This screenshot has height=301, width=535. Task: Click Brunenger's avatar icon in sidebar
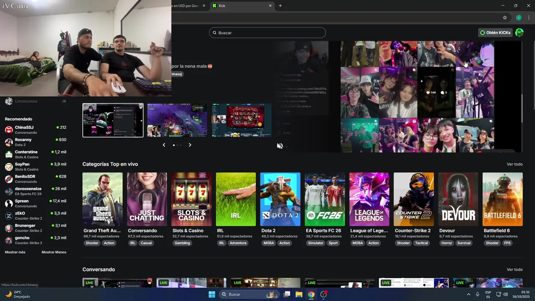click(x=9, y=228)
